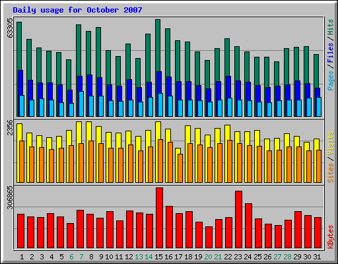The image size is (338, 264).
Task: Select the green Hits bar for day 22
Action: tap(227, 57)
